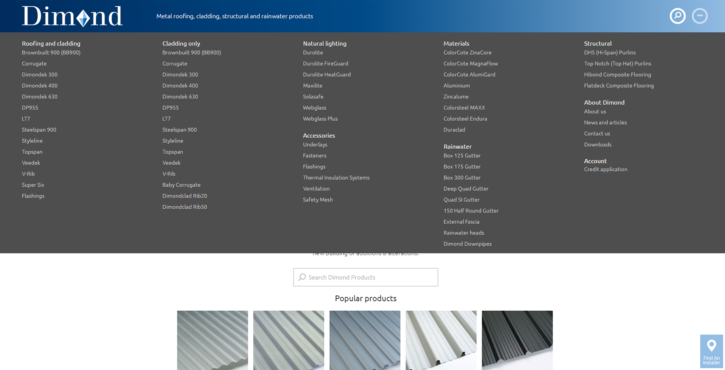
Task: Select Maxilite link
Action: click(x=313, y=86)
